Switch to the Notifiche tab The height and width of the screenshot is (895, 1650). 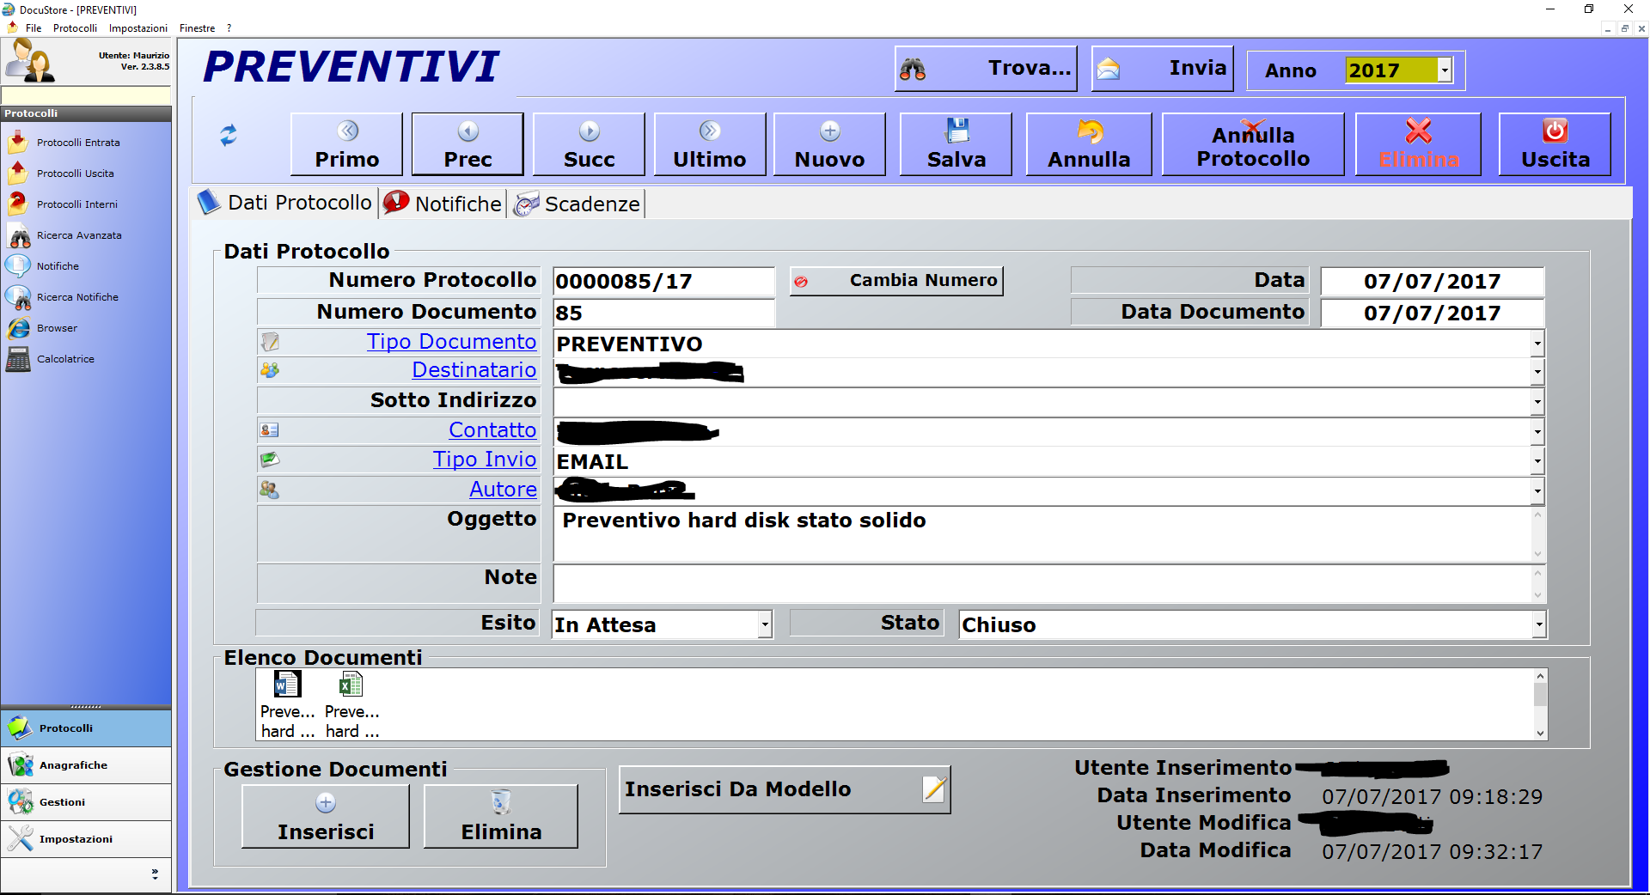point(445,204)
